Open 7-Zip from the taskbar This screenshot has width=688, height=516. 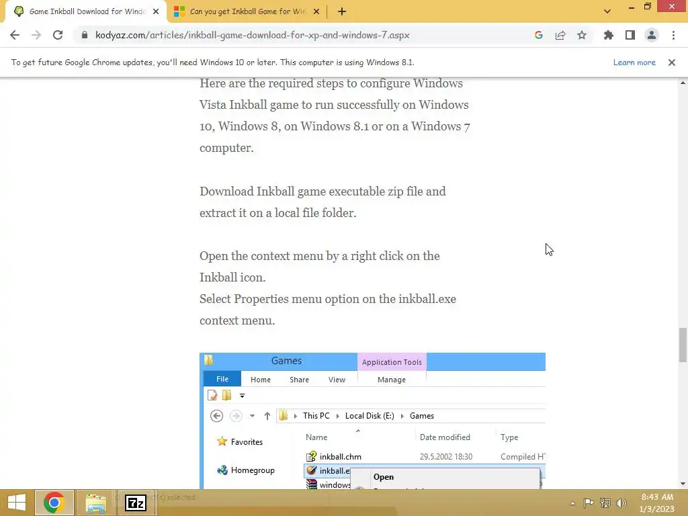tap(136, 503)
